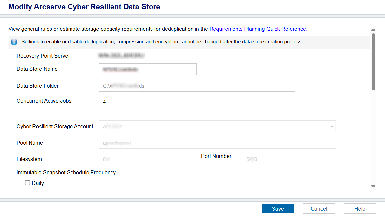Click the Port Number field
Viewport: 385px width, 216px height.
click(289, 159)
